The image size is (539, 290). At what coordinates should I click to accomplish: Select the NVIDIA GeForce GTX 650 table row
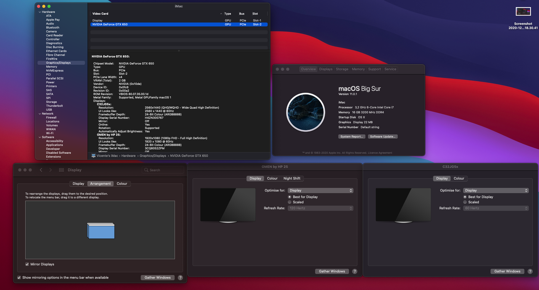(x=179, y=24)
